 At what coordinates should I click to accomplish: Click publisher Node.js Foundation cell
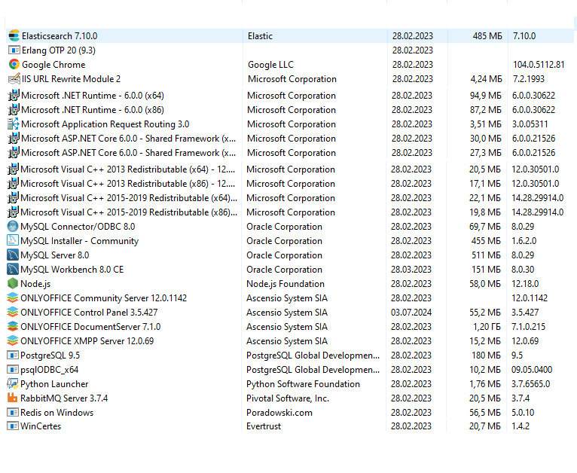coord(285,284)
